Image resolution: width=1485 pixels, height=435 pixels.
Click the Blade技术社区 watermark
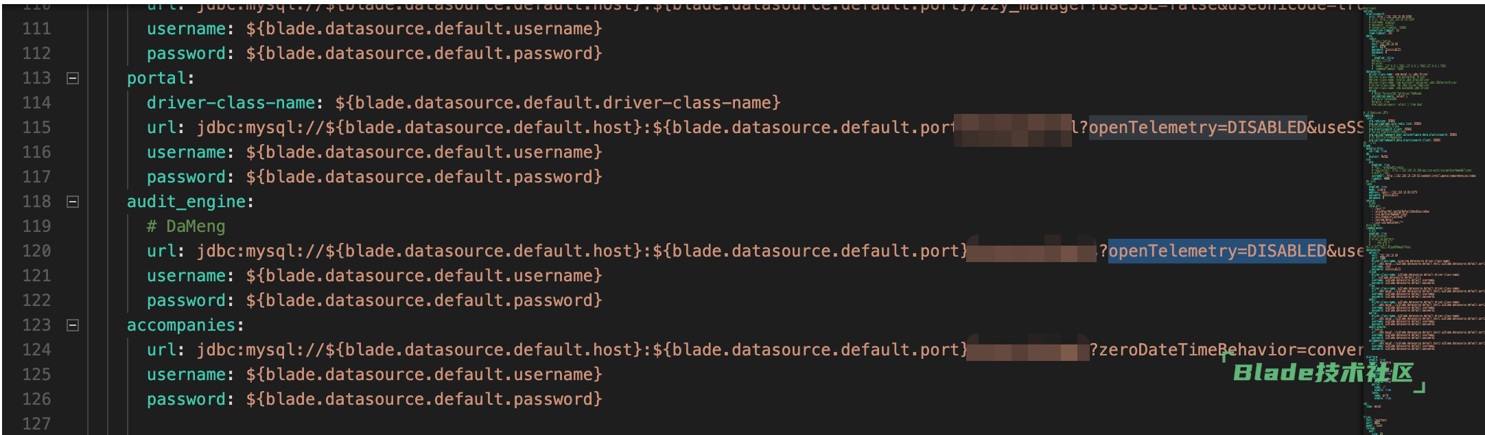click(x=1323, y=373)
